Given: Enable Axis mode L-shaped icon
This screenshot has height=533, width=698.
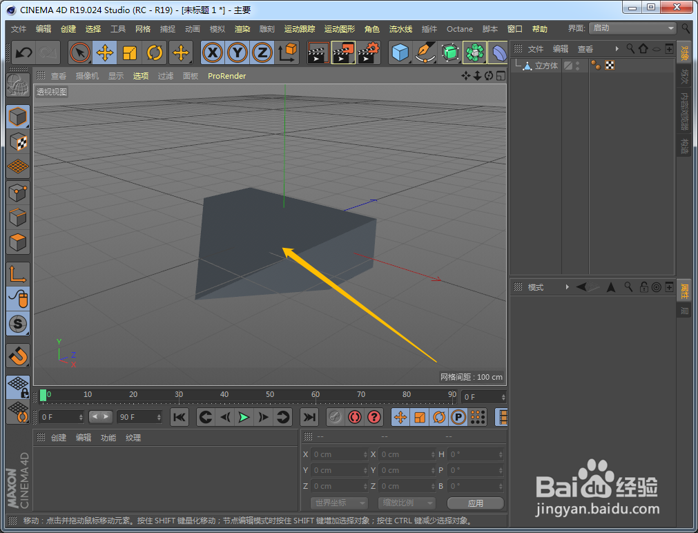Looking at the screenshot, I should coord(18,274).
